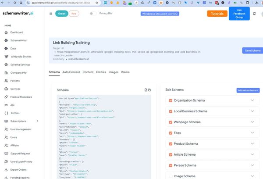Go back in browser history
263x179 pixels.
3,3
